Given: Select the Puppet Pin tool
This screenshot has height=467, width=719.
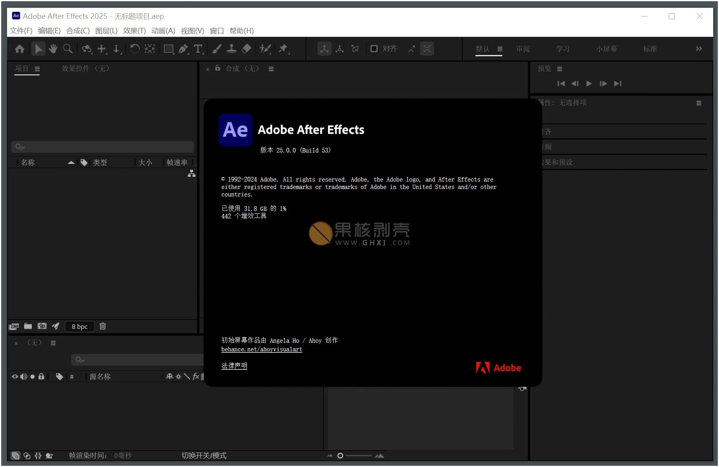Looking at the screenshot, I should tap(283, 49).
